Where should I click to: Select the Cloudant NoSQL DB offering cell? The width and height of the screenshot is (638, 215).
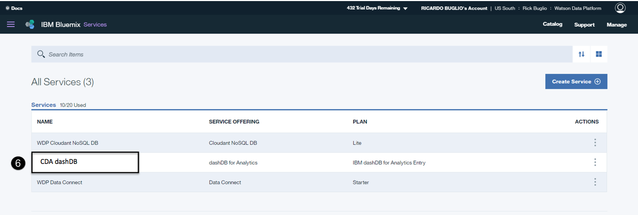pyautogui.click(x=233, y=143)
